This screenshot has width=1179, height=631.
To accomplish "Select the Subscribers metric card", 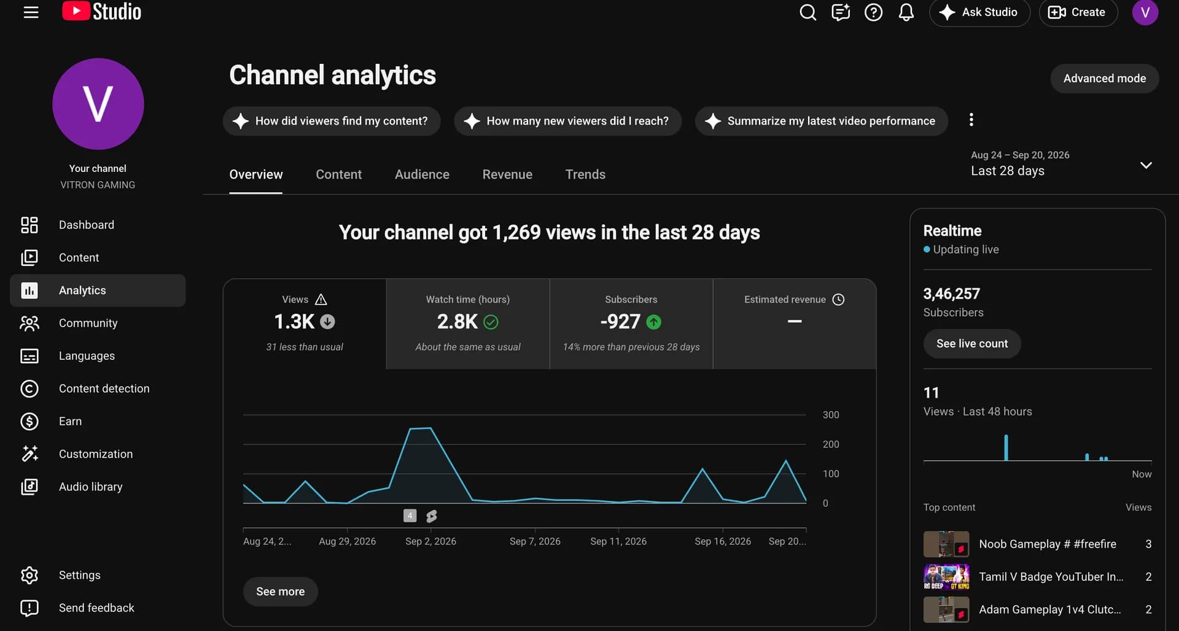I will (x=631, y=324).
